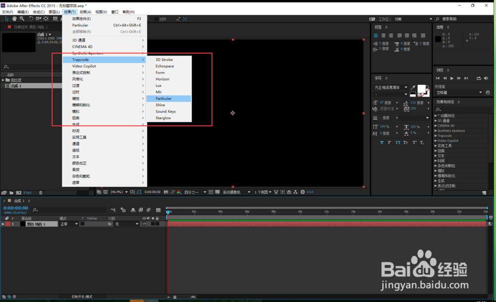Expand the 固态层 folder in Project panel

[3, 80]
